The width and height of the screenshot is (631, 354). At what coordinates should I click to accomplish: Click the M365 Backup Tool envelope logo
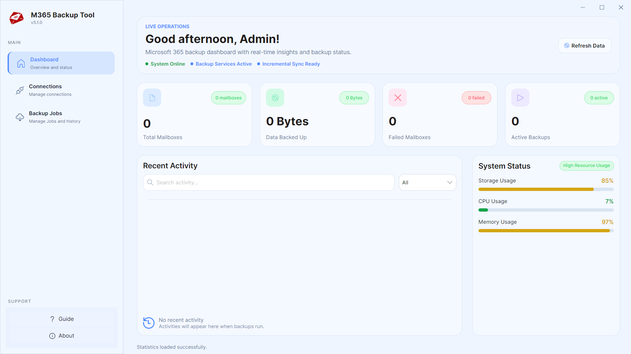[16, 18]
